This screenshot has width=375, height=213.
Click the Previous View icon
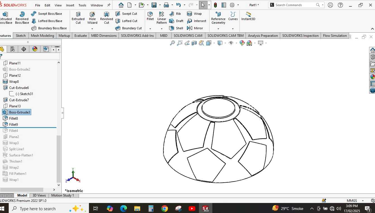coord(187,43)
